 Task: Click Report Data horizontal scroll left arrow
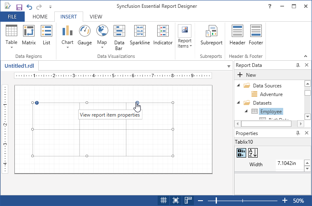[x=237, y=124]
